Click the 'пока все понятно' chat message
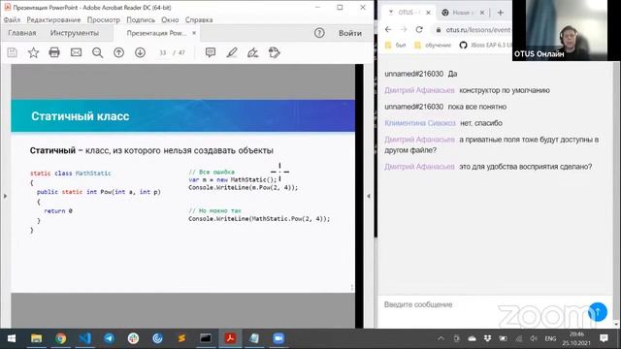 pyautogui.click(x=476, y=107)
